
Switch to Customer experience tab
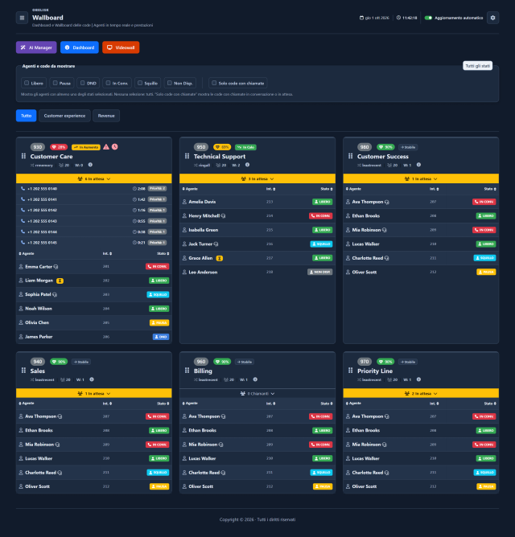tap(65, 116)
